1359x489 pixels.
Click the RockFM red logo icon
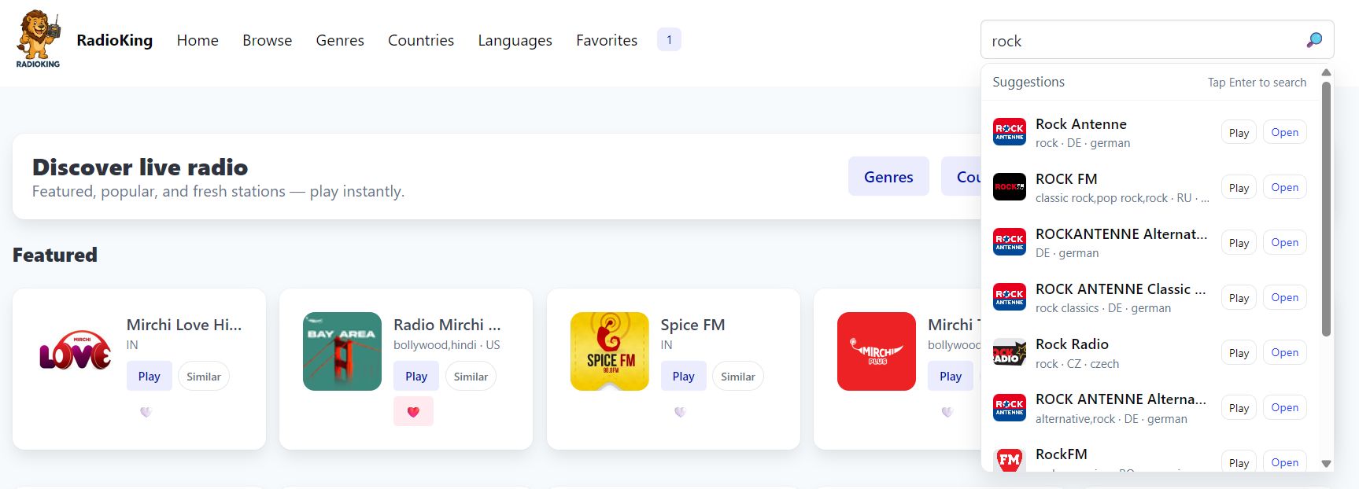point(1009,459)
